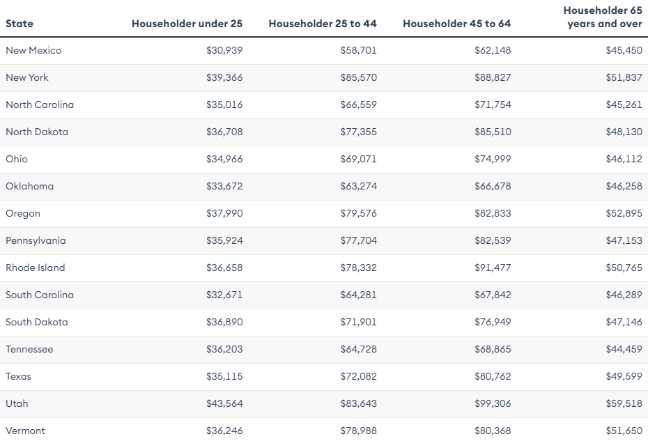Click the Rhode Island row label
Screen dimensions: 648x441
click(x=36, y=268)
